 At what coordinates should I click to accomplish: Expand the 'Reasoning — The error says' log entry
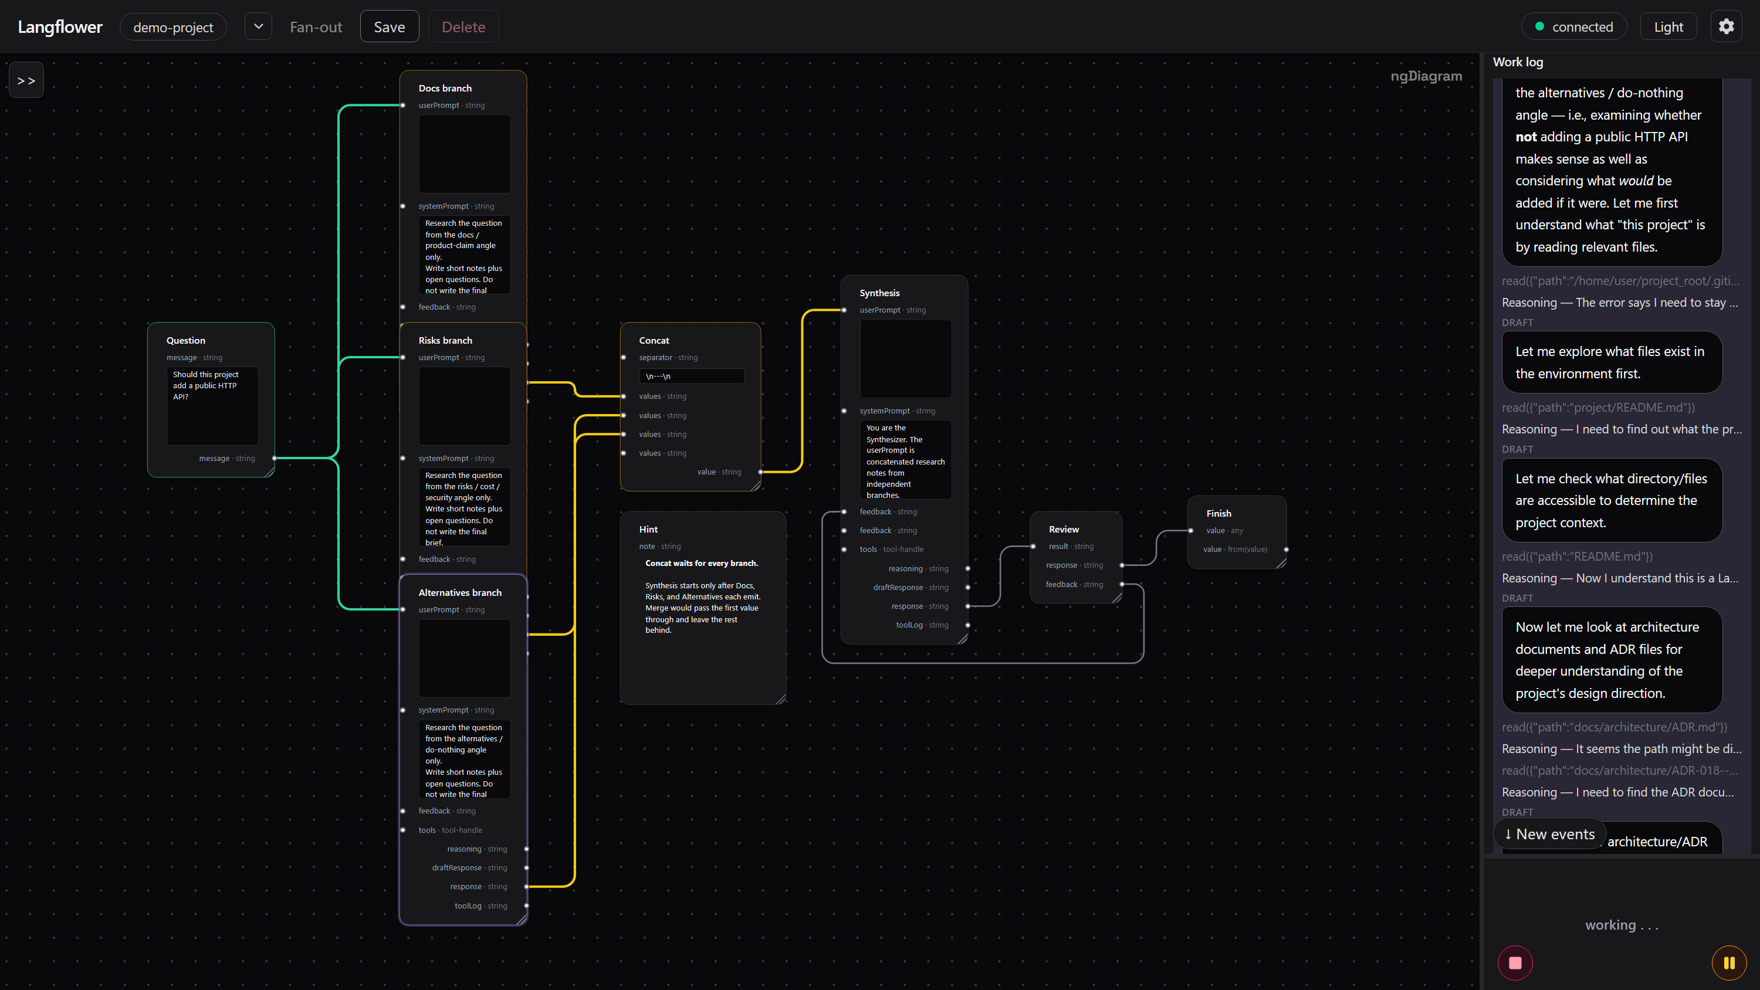tap(1620, 302)
